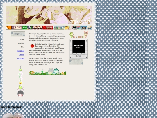Image resolution: width=157 pixels, height=118 pixels.
Task: Click the nykopoi anime banner image
Action: tap(49, 15)
